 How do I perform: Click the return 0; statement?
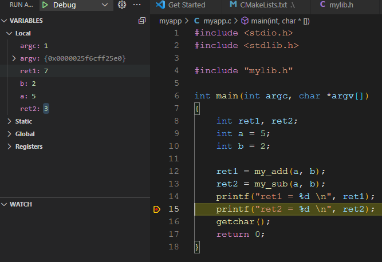coord(240,235)
